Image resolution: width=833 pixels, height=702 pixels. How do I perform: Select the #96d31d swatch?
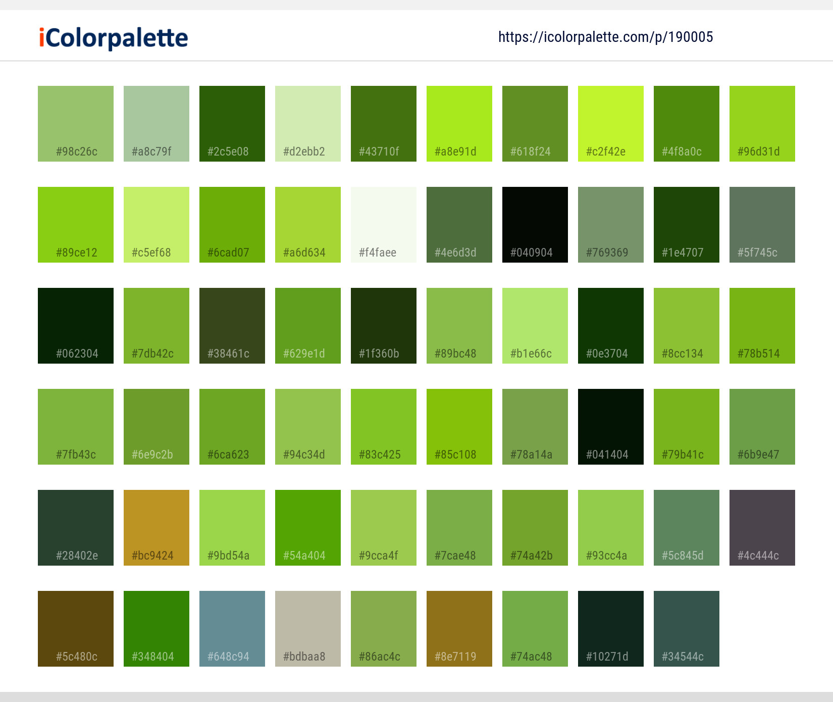[762, 124]
